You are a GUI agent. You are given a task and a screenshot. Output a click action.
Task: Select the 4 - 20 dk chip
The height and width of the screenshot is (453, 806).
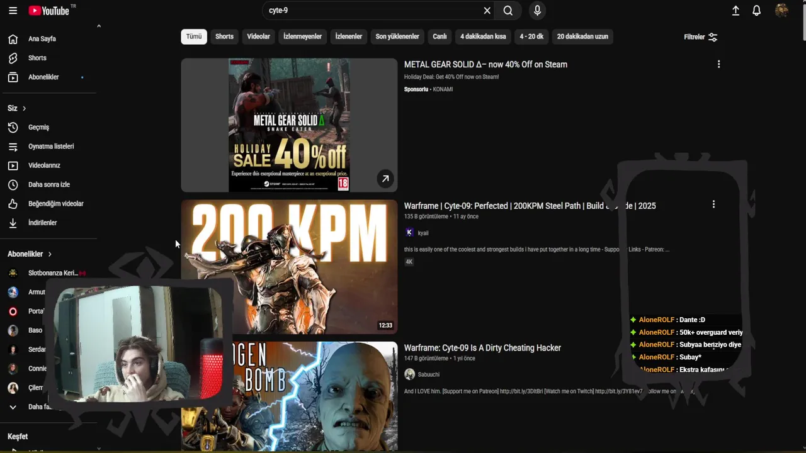click(x=531, y=36)
